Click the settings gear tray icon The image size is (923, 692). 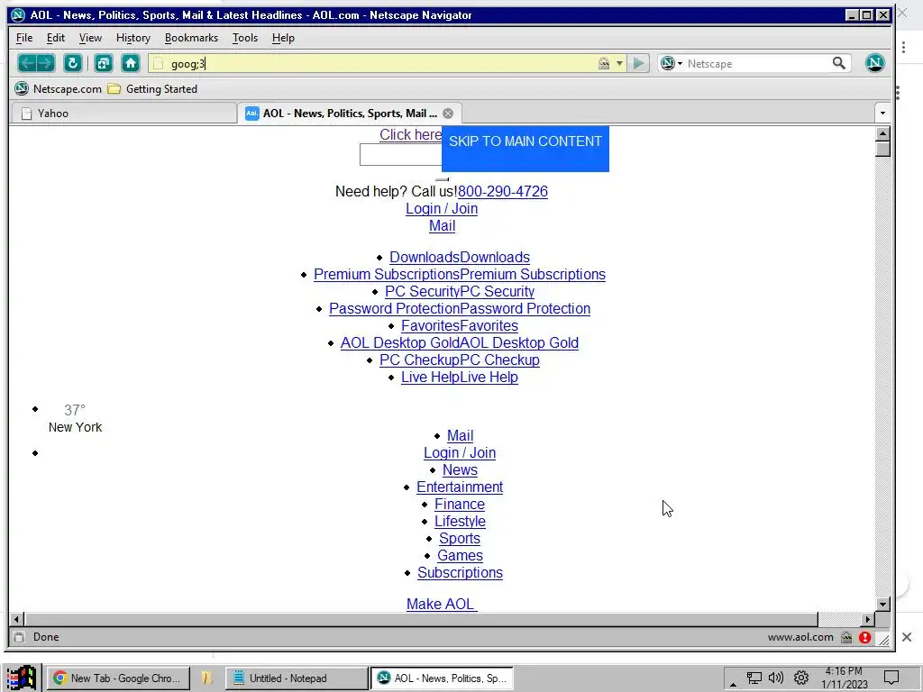[800, 678]
